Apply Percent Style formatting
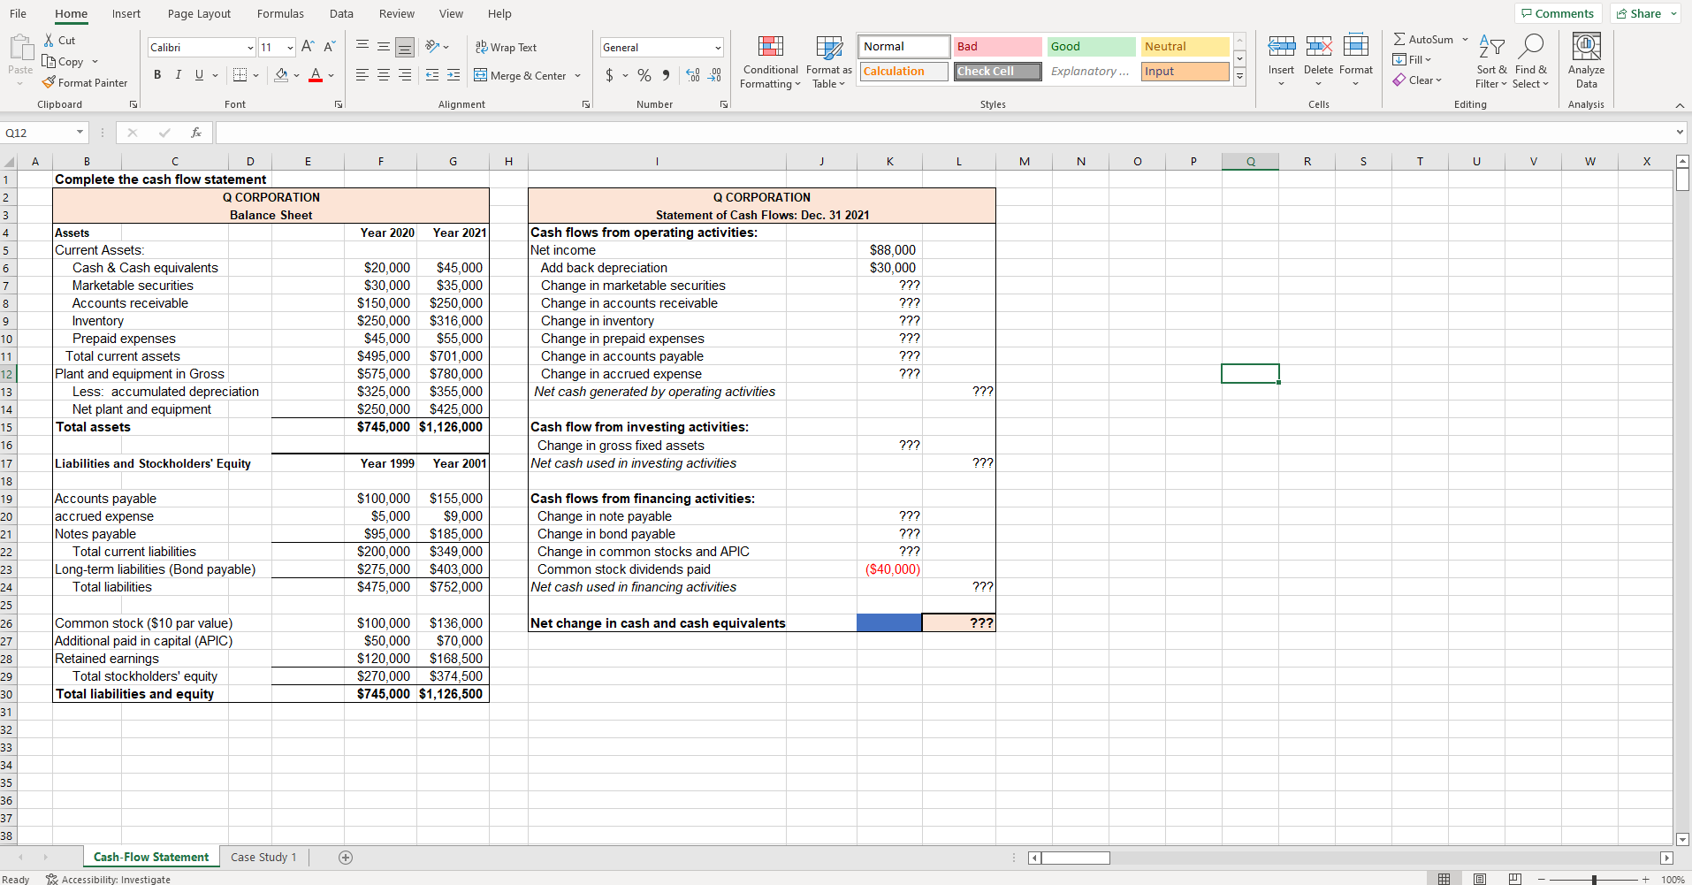 (x=644, y=75)
